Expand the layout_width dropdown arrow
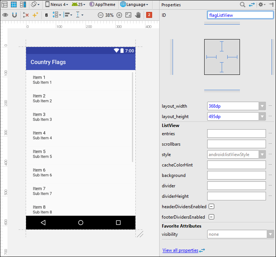The image size is (276, 257). (262, 106)
